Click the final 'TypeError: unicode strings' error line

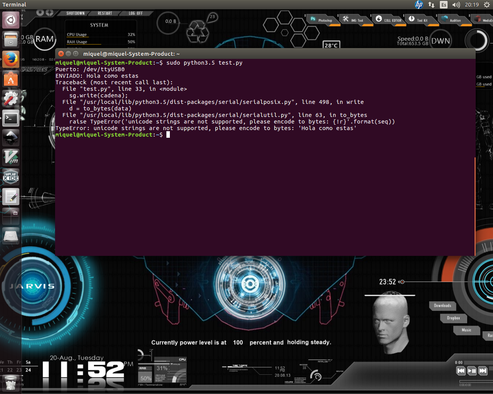click(206, 128)
